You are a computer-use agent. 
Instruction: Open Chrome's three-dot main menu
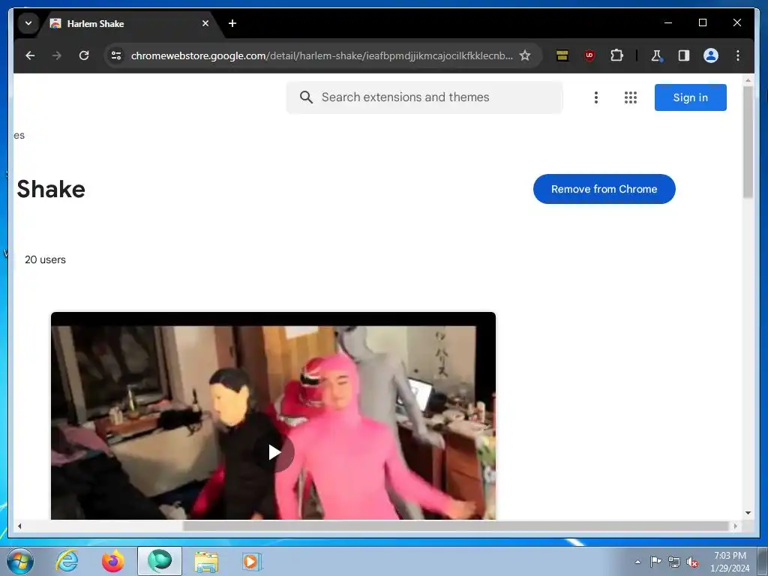point(738,55)
